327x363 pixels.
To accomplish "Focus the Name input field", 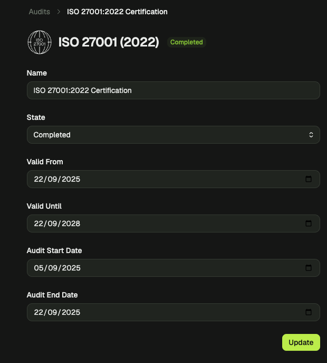I will 174,90.
